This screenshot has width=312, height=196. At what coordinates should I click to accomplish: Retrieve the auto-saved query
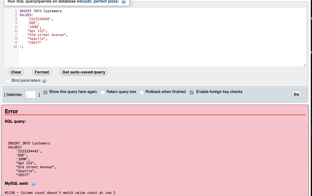84,72
